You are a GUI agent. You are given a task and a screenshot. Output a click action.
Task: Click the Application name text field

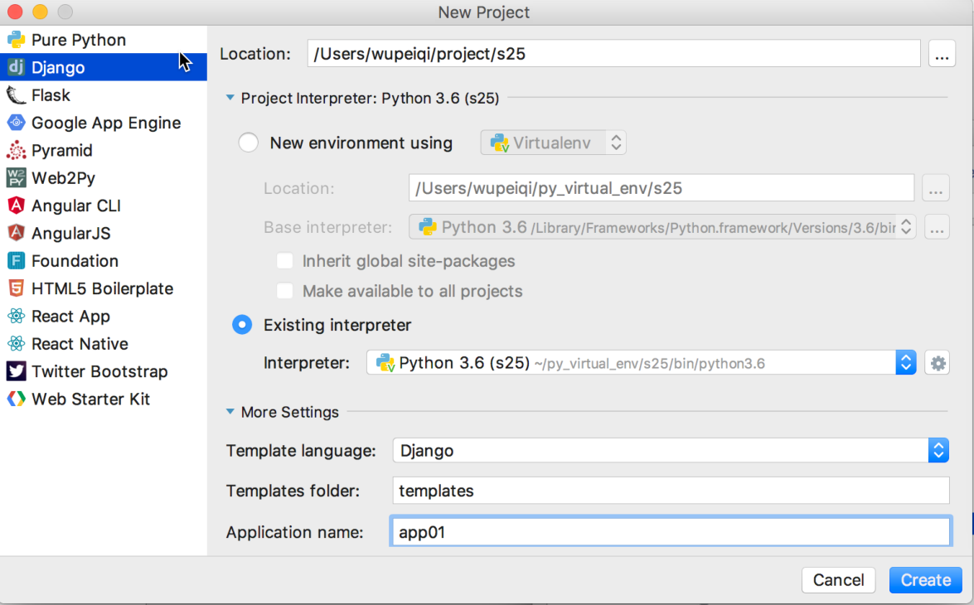(669, 532)
